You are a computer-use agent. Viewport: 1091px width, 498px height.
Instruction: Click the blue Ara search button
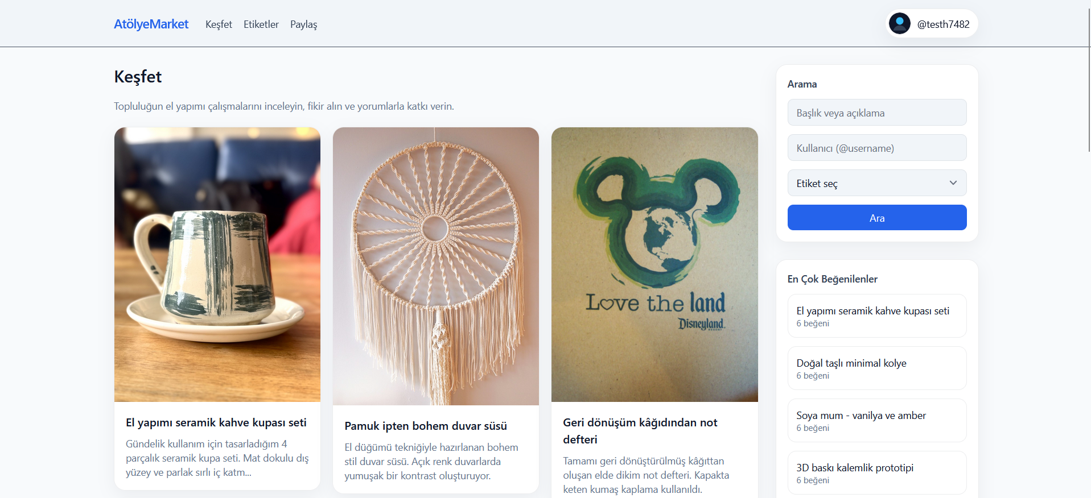point(877,218)
